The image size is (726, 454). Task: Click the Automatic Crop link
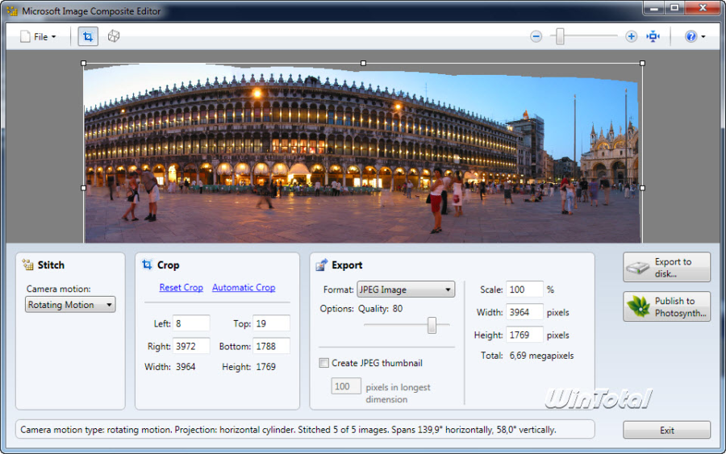pos(244,287)
